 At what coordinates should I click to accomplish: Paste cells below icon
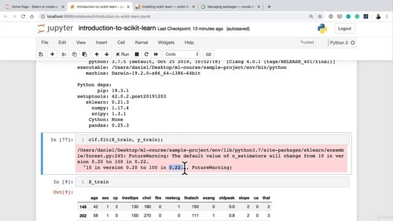tap(85, 54)
